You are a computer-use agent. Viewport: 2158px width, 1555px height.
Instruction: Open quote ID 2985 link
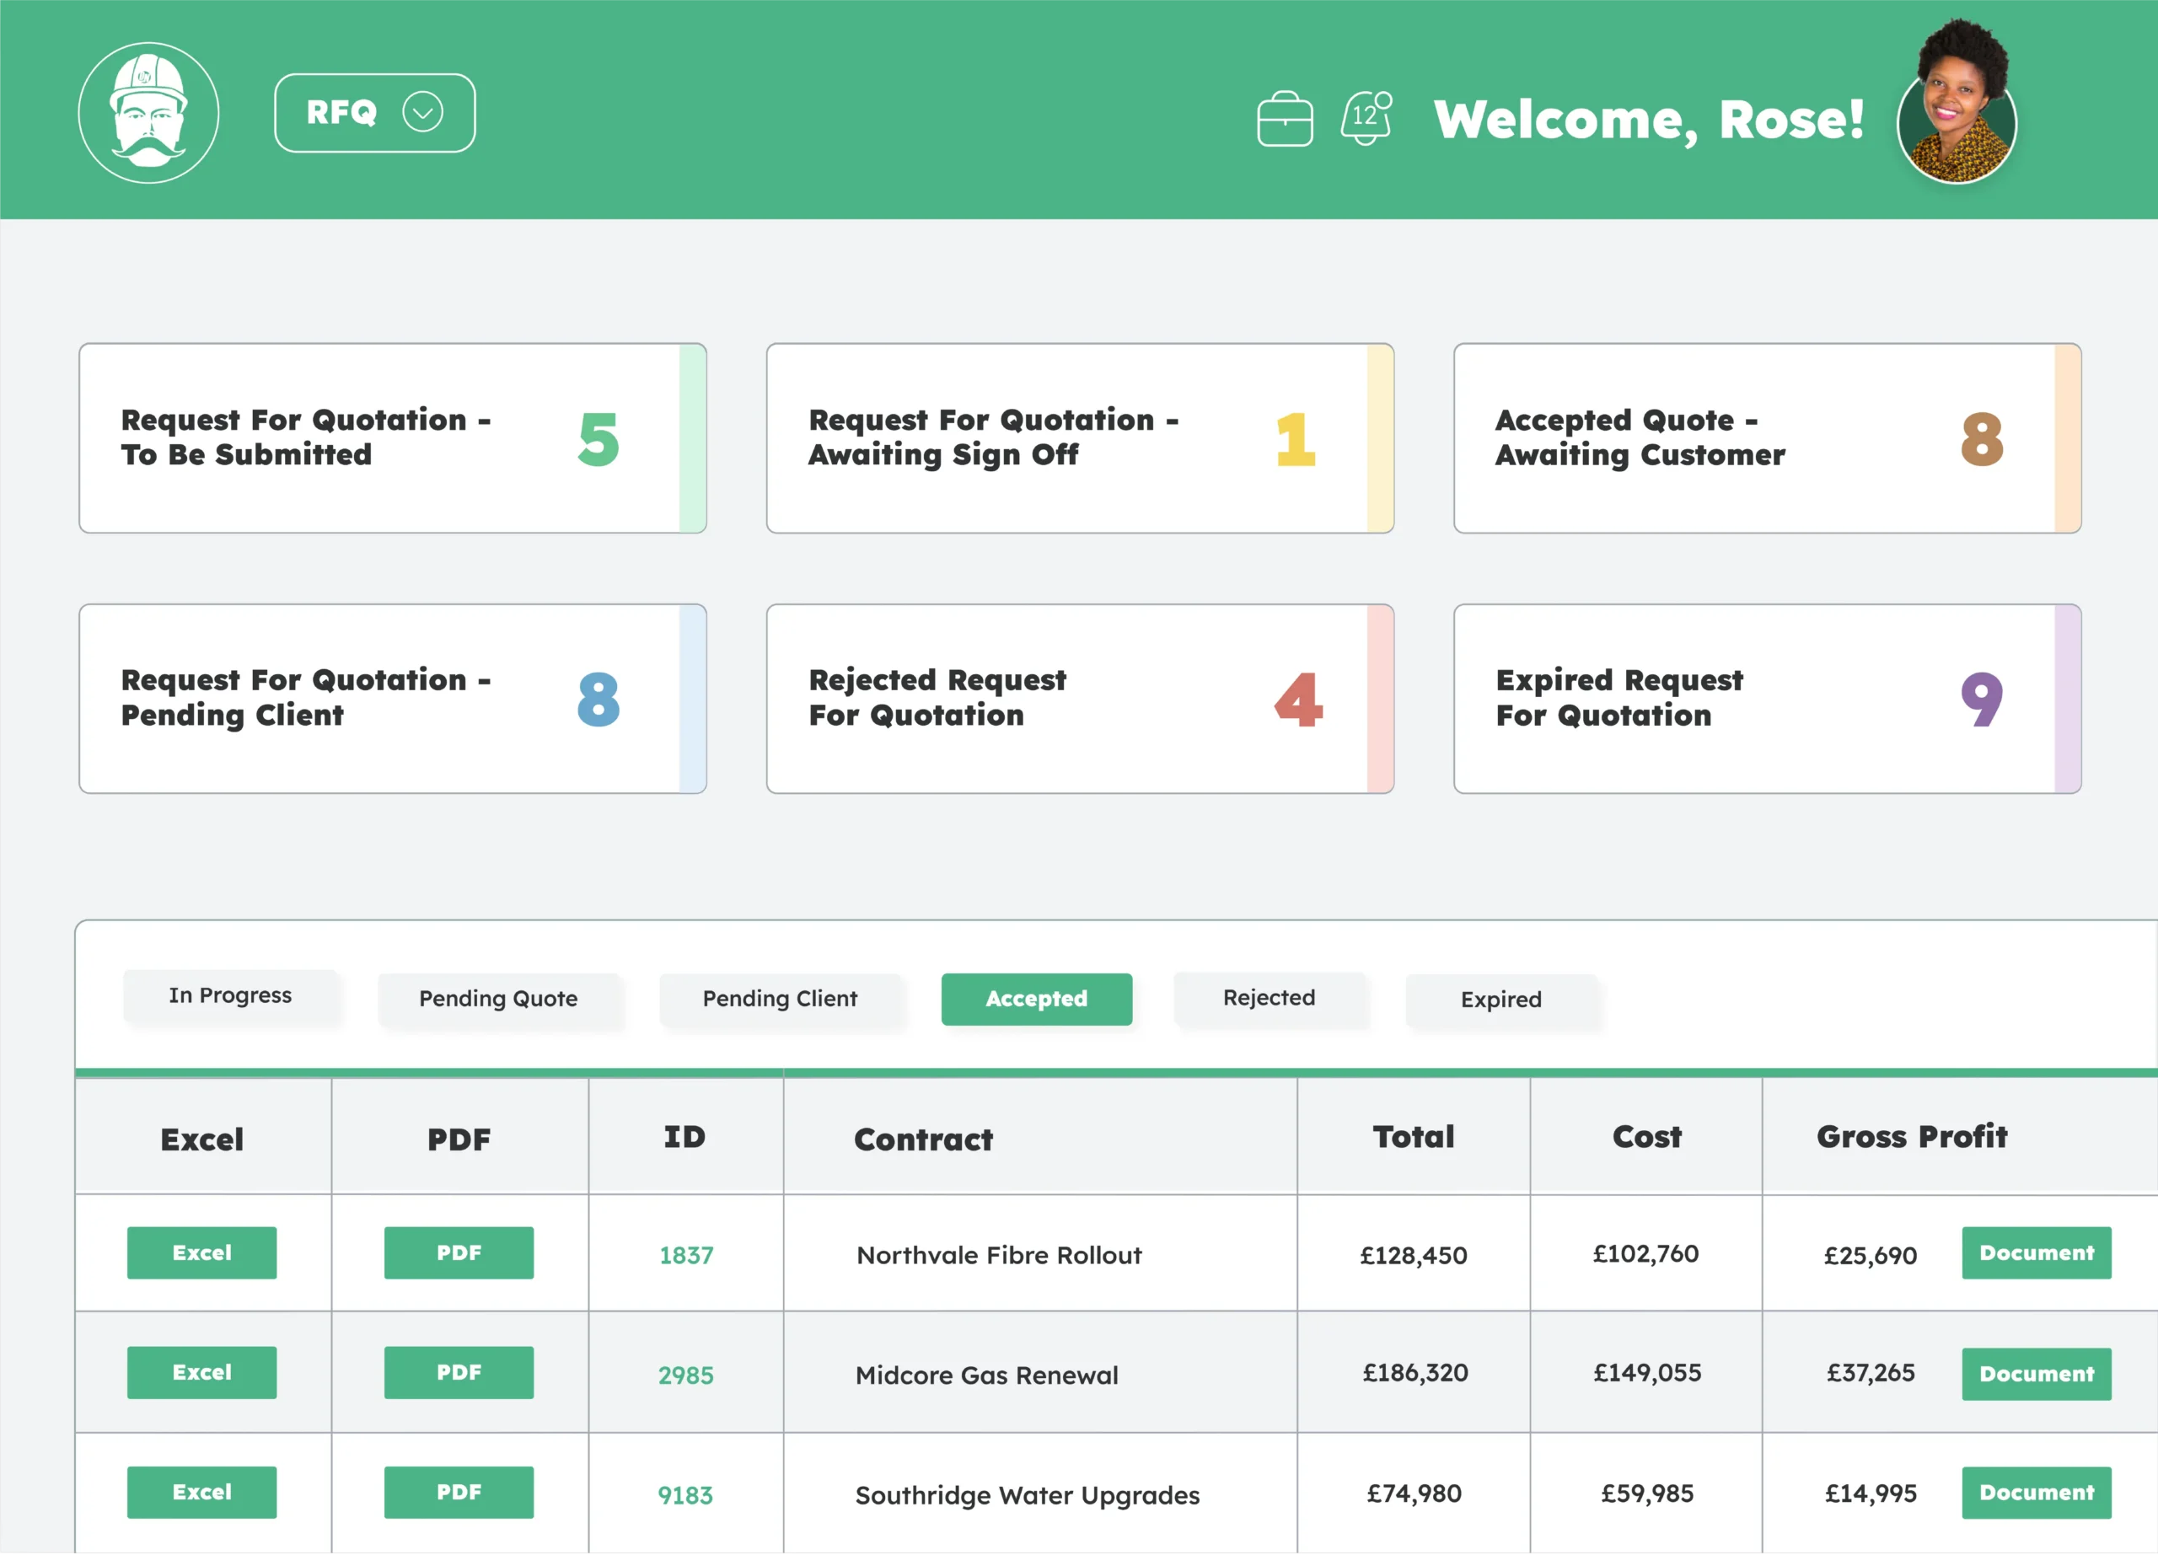pos(686,1375)
